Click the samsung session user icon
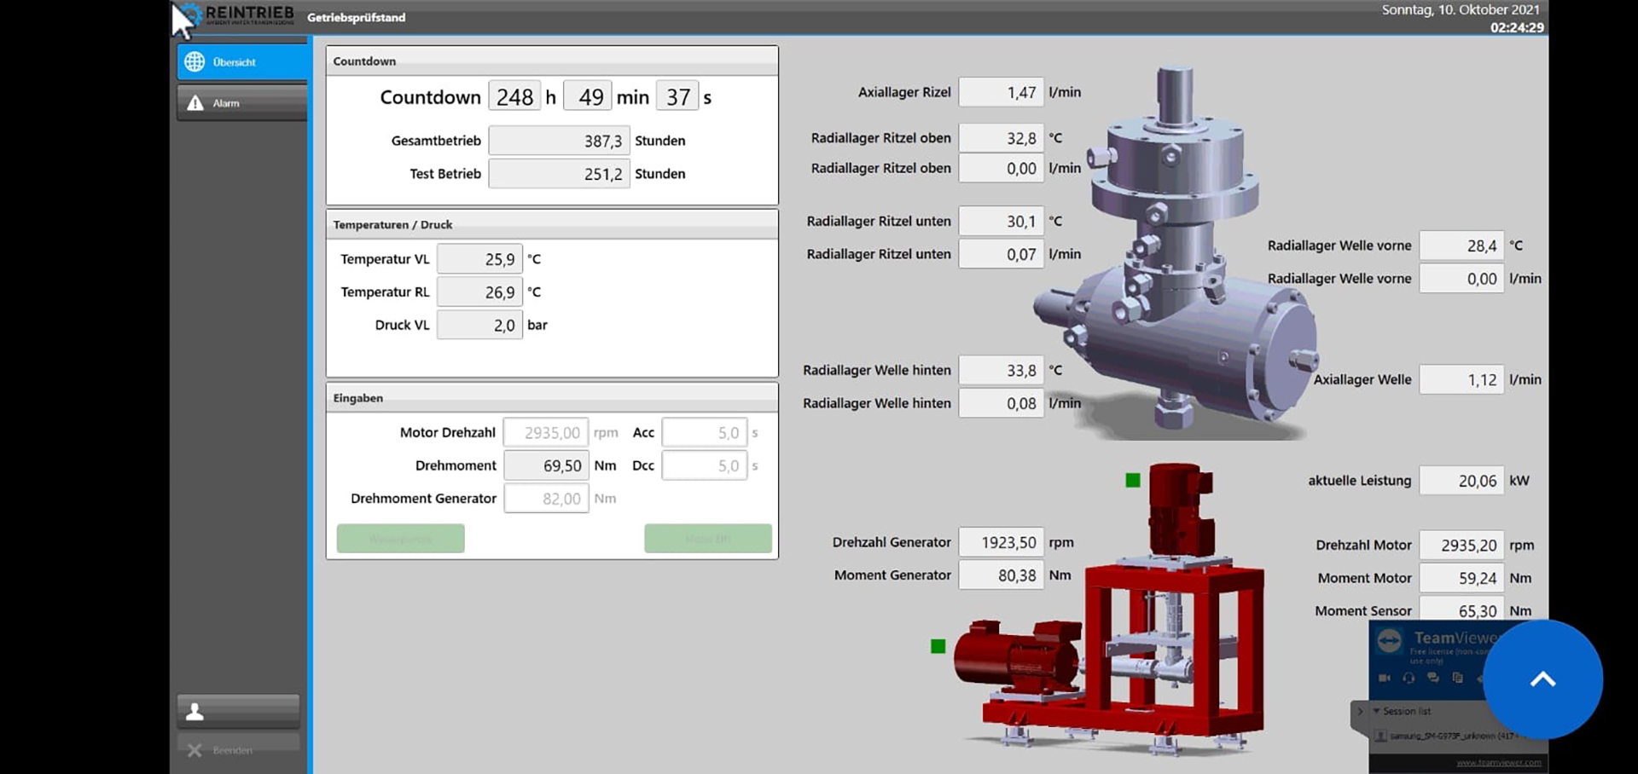Image resolution: width=1638 pixels, height=774 pixels. click(1381, 736)
